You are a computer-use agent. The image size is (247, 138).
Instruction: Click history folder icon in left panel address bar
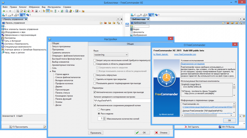(x=101, y=23)
